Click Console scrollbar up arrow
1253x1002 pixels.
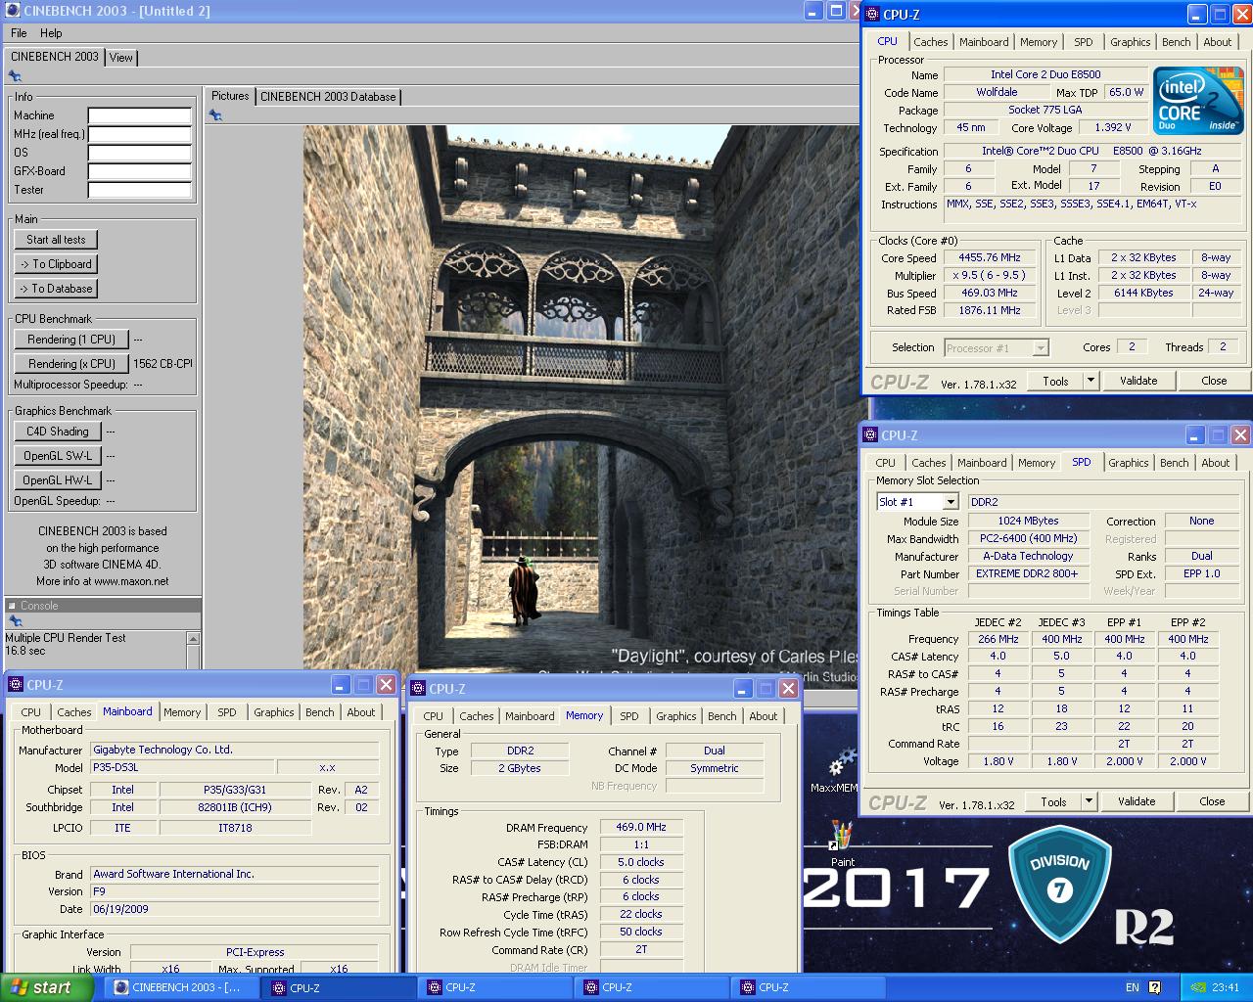(193, 639)
